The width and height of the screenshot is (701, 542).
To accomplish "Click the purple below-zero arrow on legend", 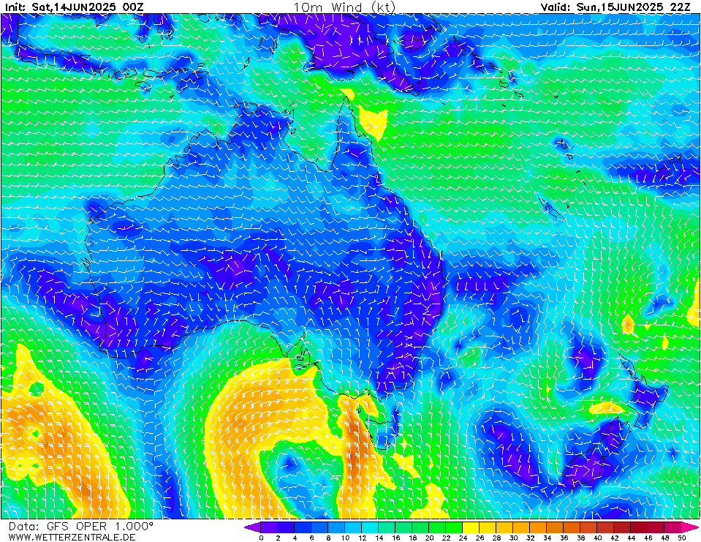I will pyautogui.click(x=253, y=527).
